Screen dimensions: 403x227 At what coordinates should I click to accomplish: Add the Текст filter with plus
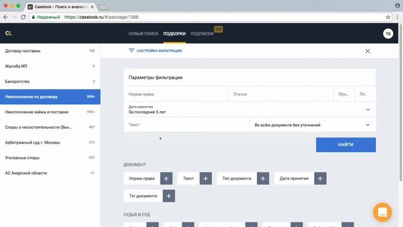[206, 178]
